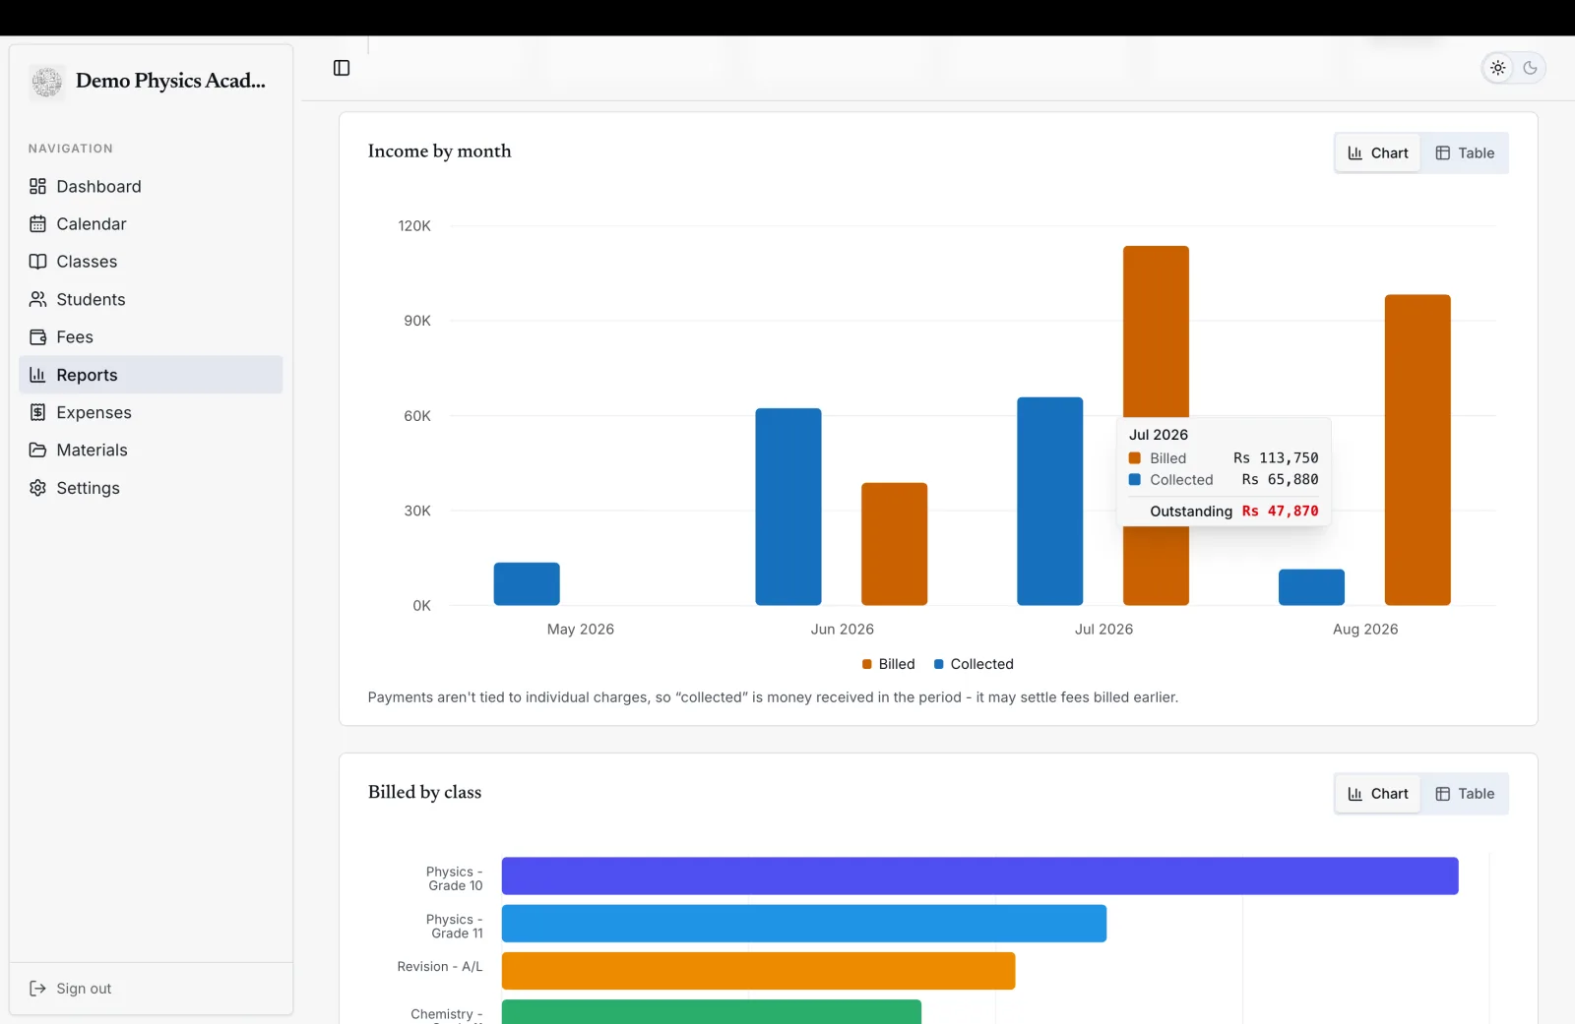Click the Revision - A/L orange bar
This screenshot has width=1575, height=1024.
[759, 971]
